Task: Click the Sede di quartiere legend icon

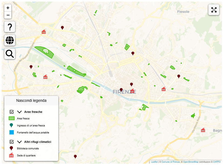Action: pos(11,155)
